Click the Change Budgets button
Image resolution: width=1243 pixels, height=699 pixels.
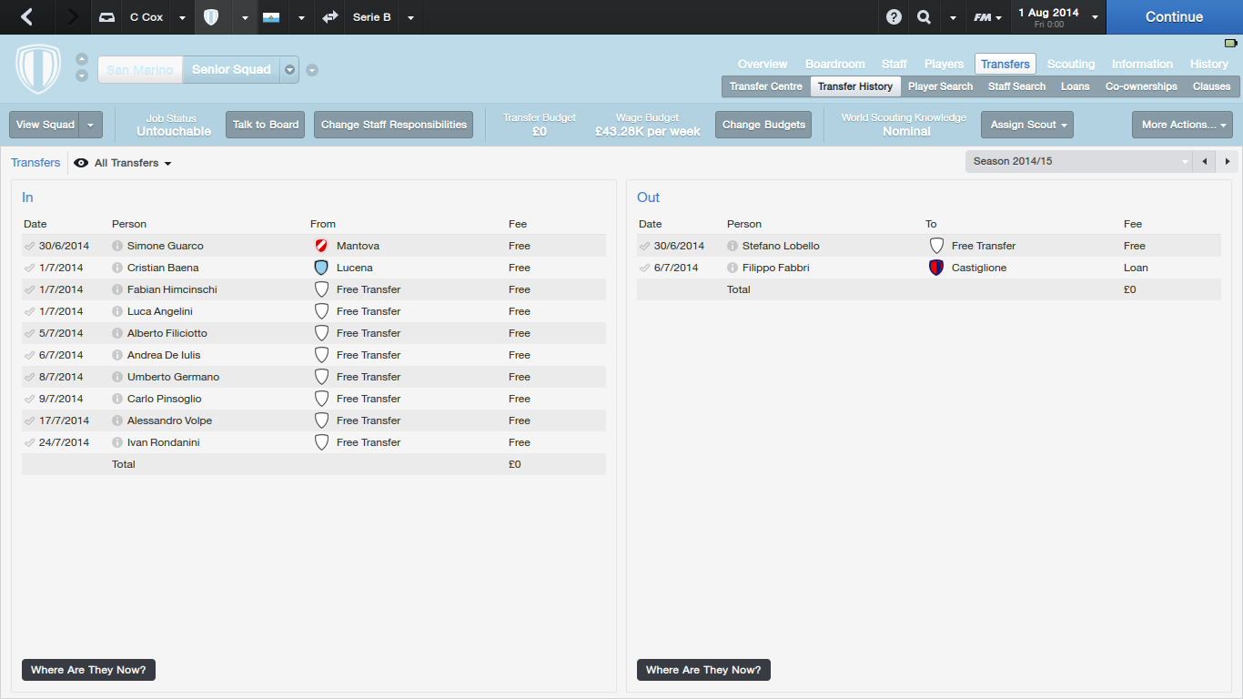pyautogui.click(x=763, y=125)
